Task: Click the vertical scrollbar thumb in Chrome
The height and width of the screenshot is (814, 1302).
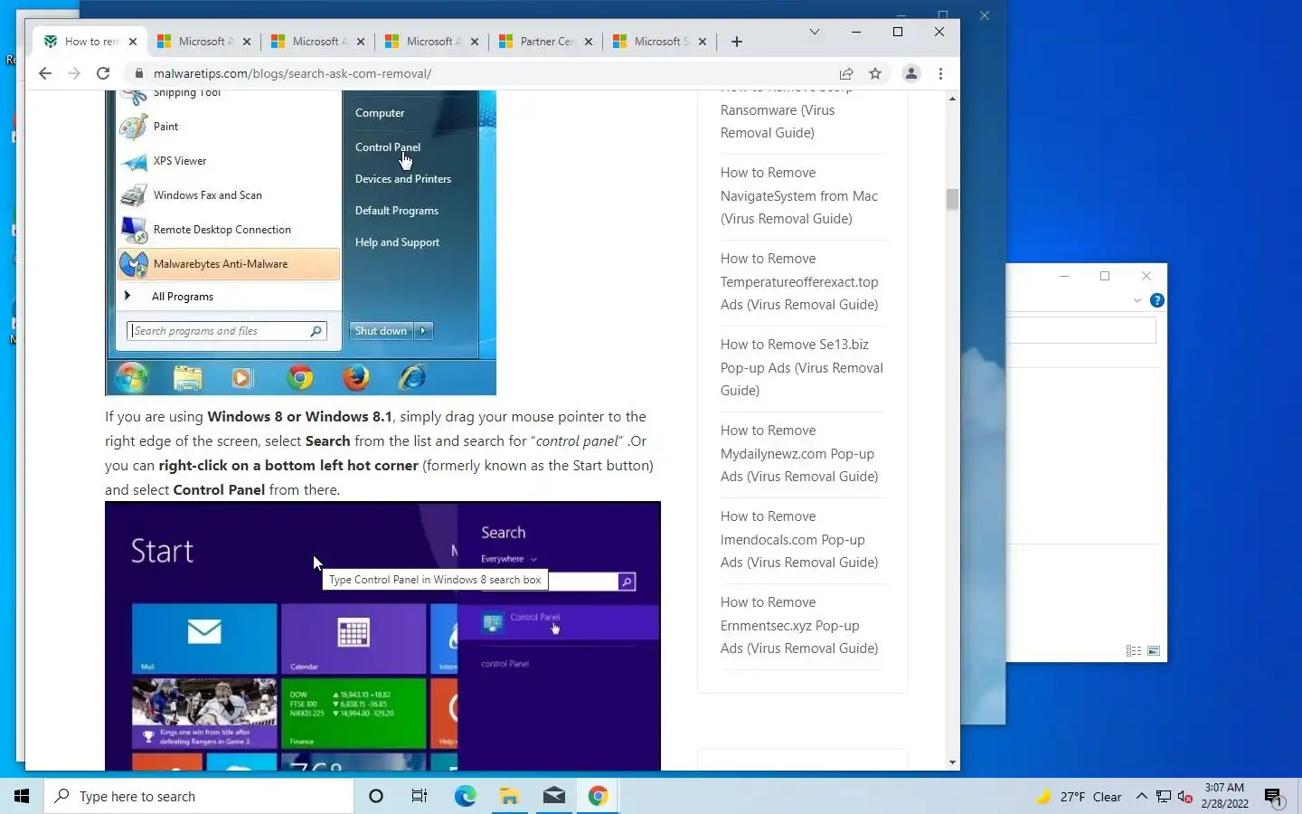Action: (x=952, y=199)
